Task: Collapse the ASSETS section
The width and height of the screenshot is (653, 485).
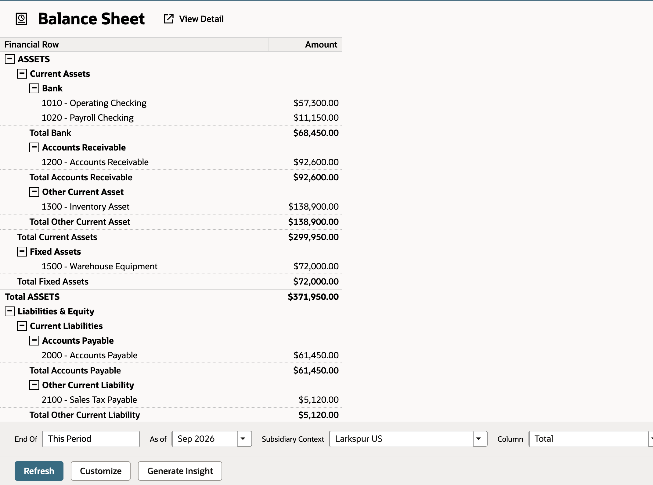Action: point(10,59)
